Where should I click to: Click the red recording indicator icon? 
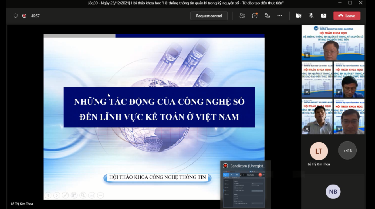click(x=24, y=16)
